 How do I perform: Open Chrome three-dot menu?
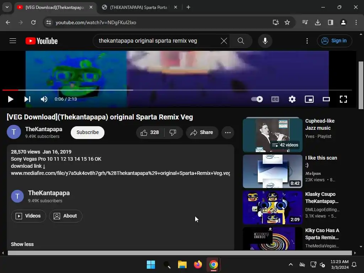point(356,22)
